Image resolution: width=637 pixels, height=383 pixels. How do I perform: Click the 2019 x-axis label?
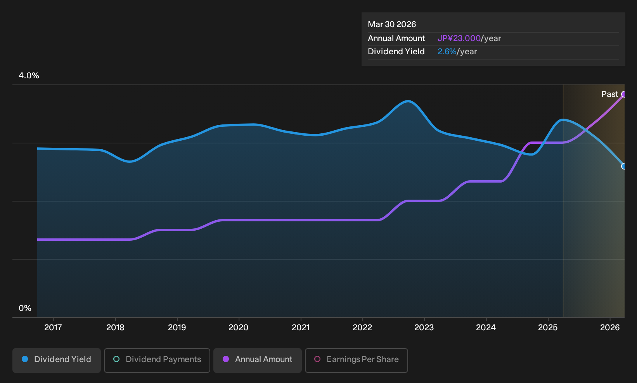pyautogui.click(x=177, y=328)
